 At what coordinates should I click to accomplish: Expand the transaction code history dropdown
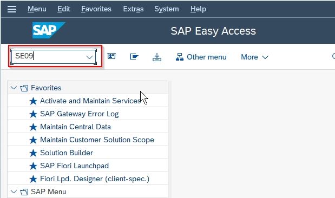(89, 57)
